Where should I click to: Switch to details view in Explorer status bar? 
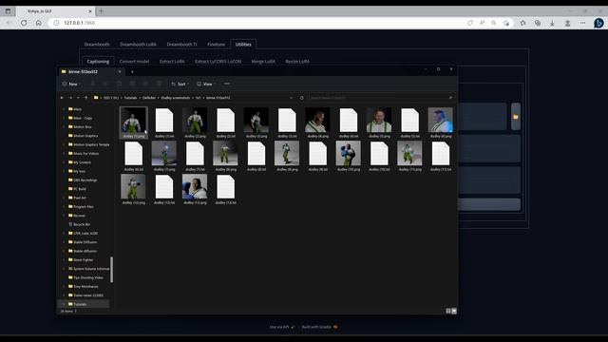(x=447, y=311)
